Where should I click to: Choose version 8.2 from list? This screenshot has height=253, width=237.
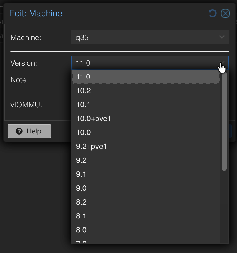(146, 202)
